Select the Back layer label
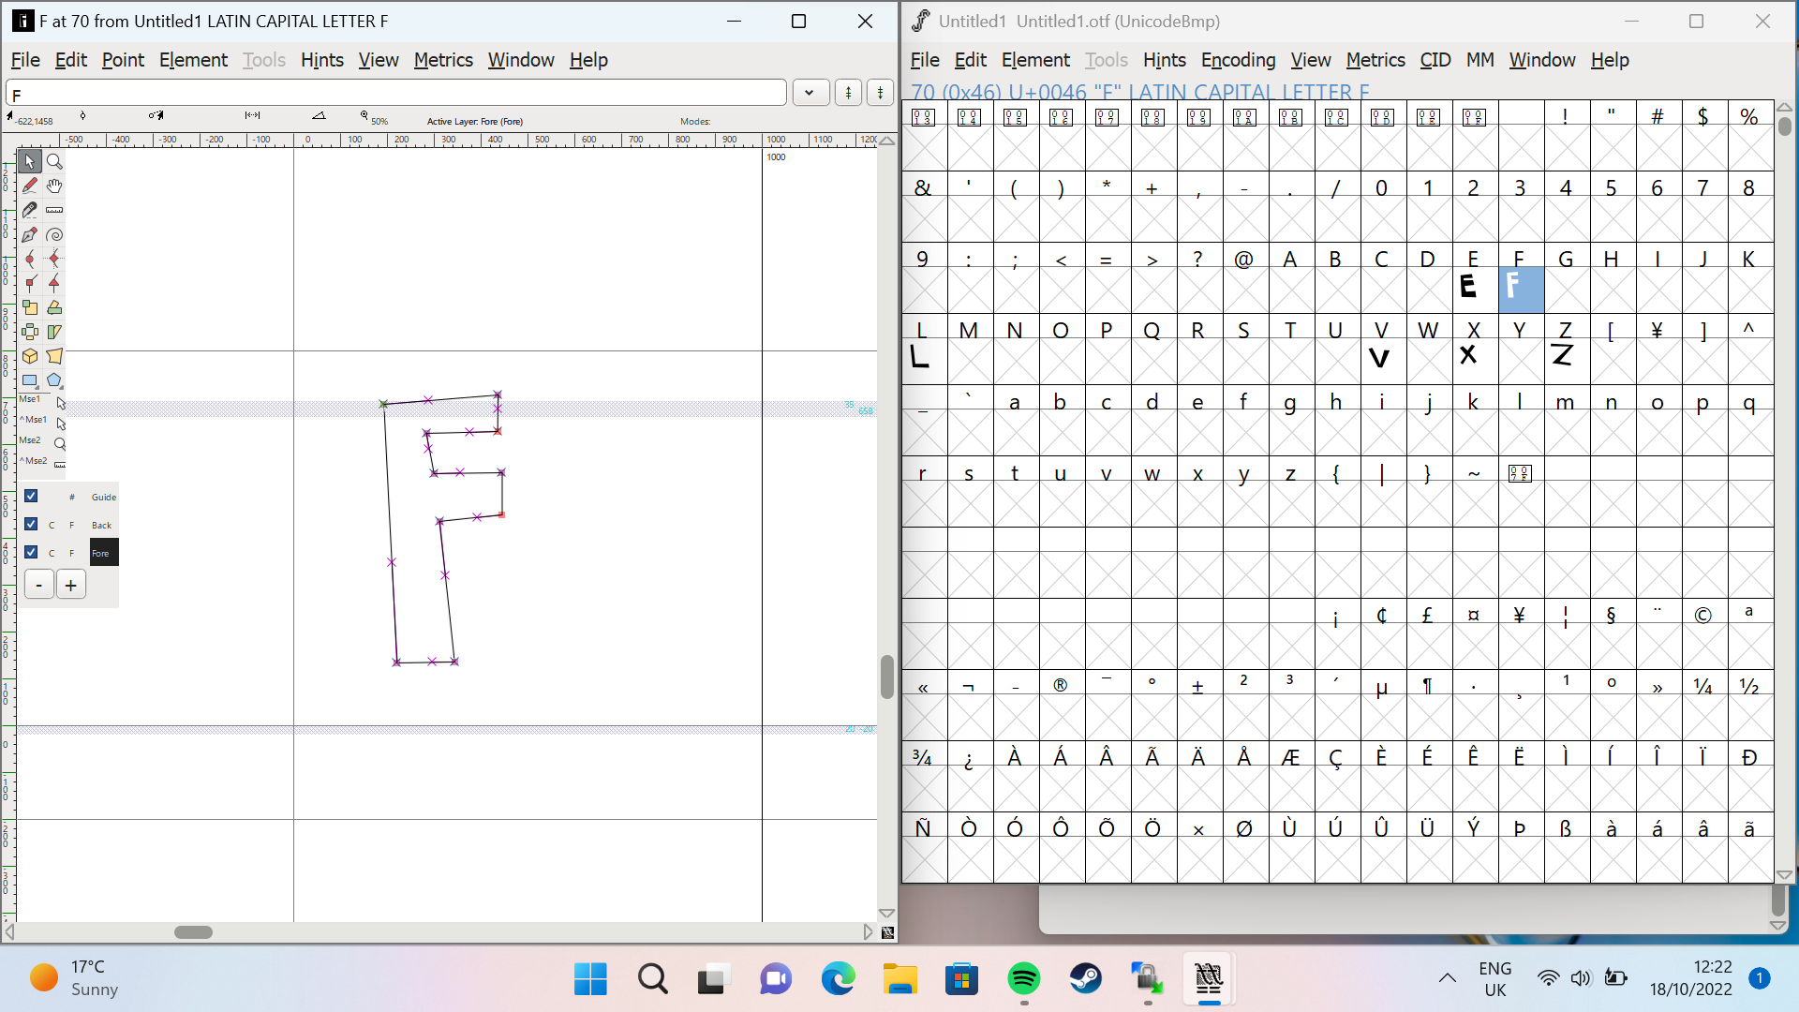The height and width of the screenshot is (1012, 1799). click(102, 525)
